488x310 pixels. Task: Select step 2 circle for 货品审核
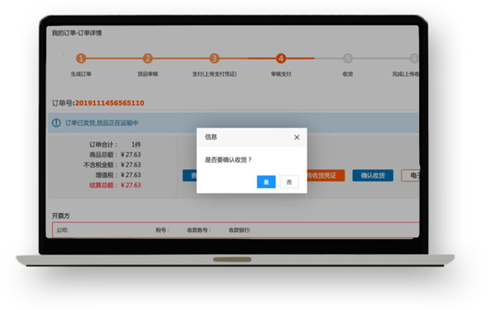coord(147,59)
